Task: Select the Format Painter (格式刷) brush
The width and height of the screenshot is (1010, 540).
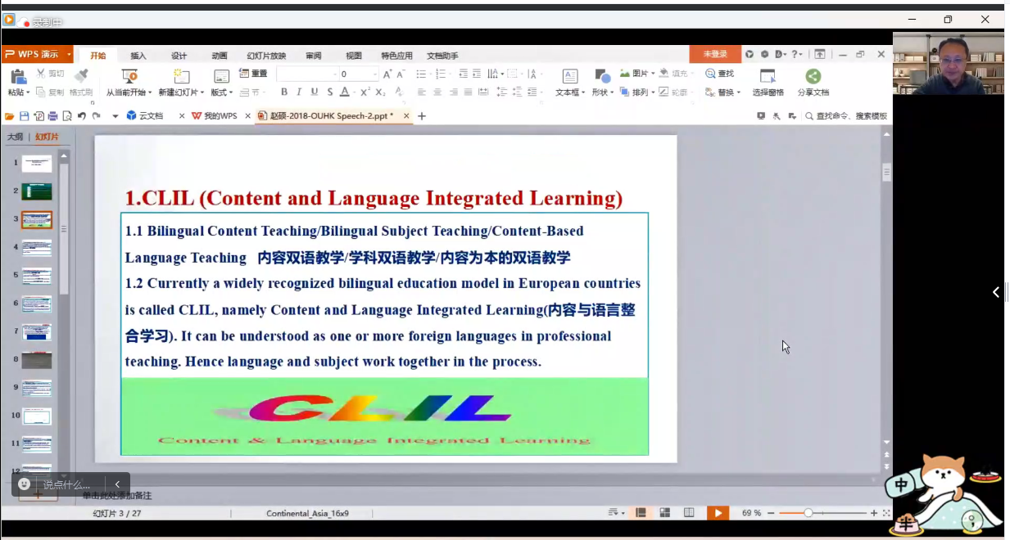Action: coord(81,75)
